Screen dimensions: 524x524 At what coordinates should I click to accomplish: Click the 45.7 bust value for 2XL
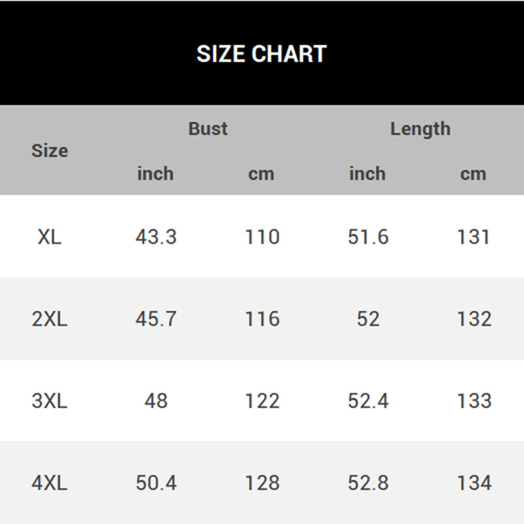(156, 319)
